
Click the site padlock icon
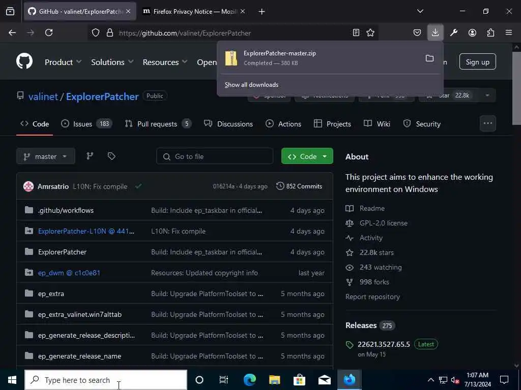(110, 33)
